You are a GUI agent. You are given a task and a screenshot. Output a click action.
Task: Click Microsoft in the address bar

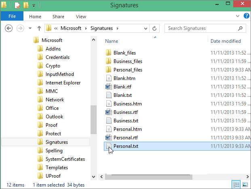(x=71, y=28)
